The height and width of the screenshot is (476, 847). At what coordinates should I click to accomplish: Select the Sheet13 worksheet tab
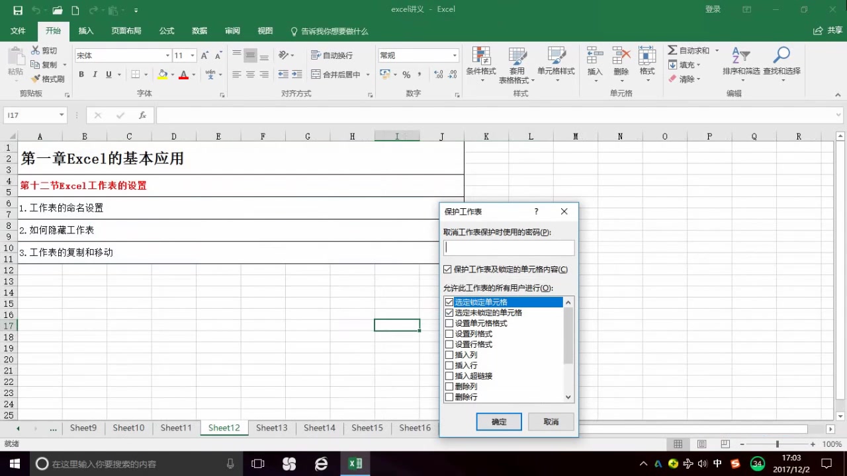[x=271, y=428]
